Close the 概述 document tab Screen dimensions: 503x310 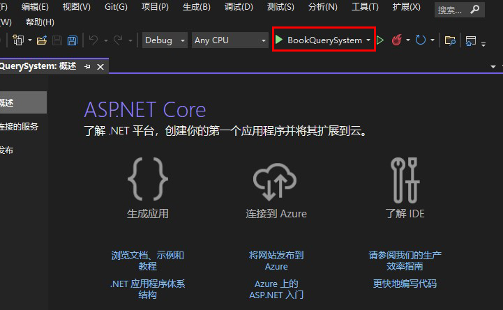click(x=100, y=67)
